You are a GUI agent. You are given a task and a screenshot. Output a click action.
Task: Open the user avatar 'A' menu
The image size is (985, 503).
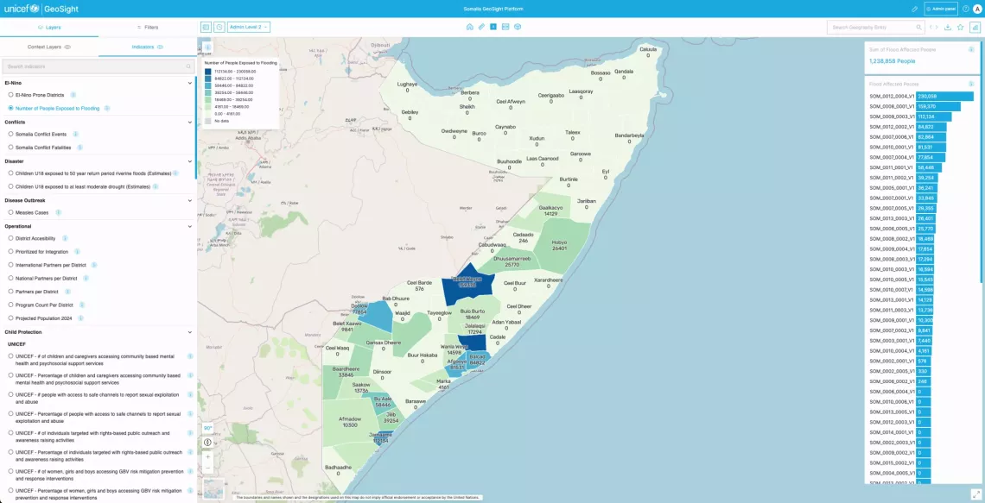977,9
